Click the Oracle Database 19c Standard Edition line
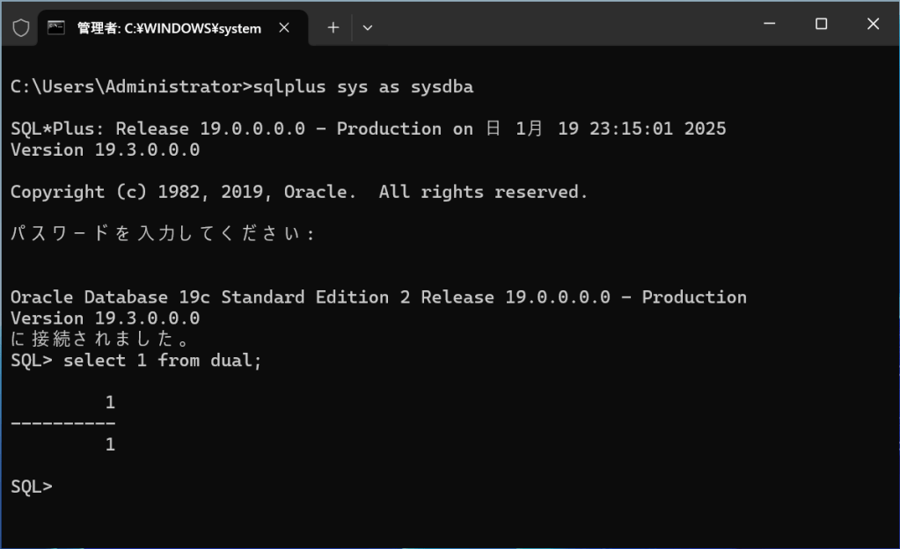Screen dimensions: 900x549 [378, 297]
